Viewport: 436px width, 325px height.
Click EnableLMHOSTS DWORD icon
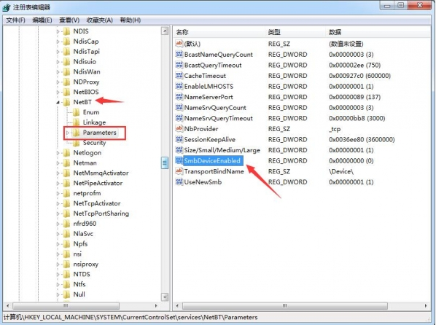click(179, 86)
